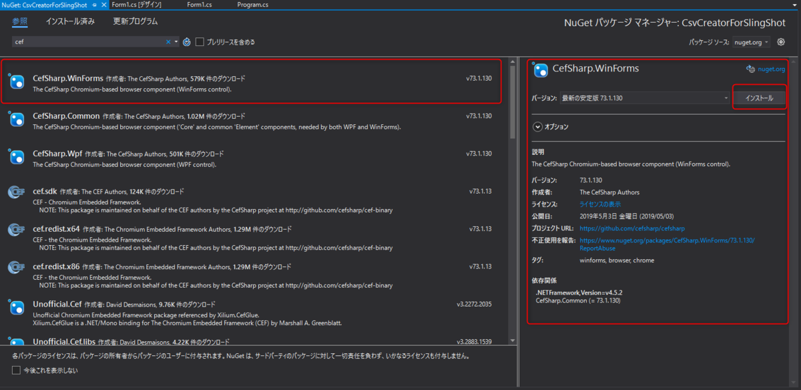Open the パッケージ ソース nuget.org dropdown
The image size is (801, 390).
(751, 42)
